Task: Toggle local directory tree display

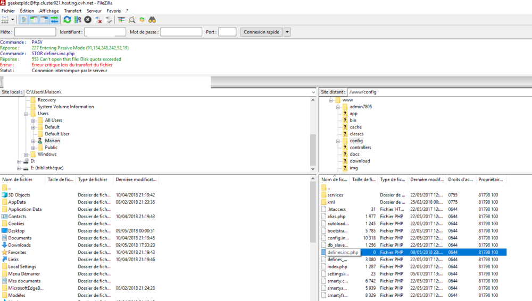Action: coord(34,20)
